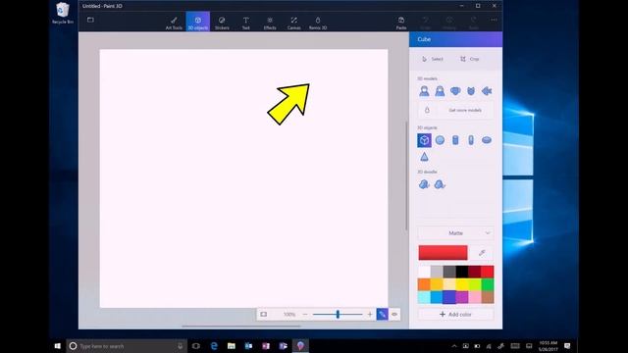Select the Cylinder 3D object
The height and width of the screenshot is (353, 628).
[455, 140]
